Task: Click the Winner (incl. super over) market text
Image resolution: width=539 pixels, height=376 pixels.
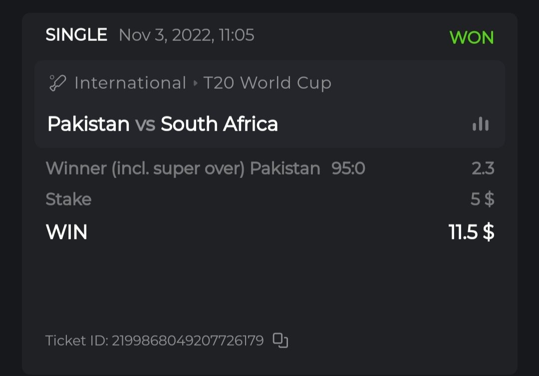Action: pos(145,169)
